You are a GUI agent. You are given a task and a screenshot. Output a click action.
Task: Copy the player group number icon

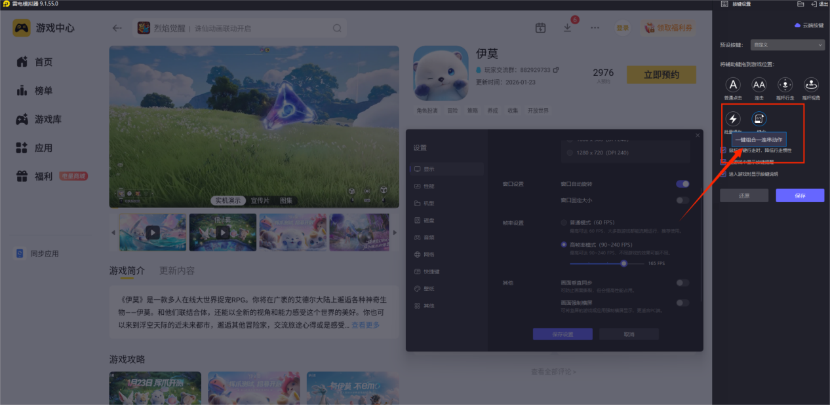pyautogui.click(x=556, y=69)
